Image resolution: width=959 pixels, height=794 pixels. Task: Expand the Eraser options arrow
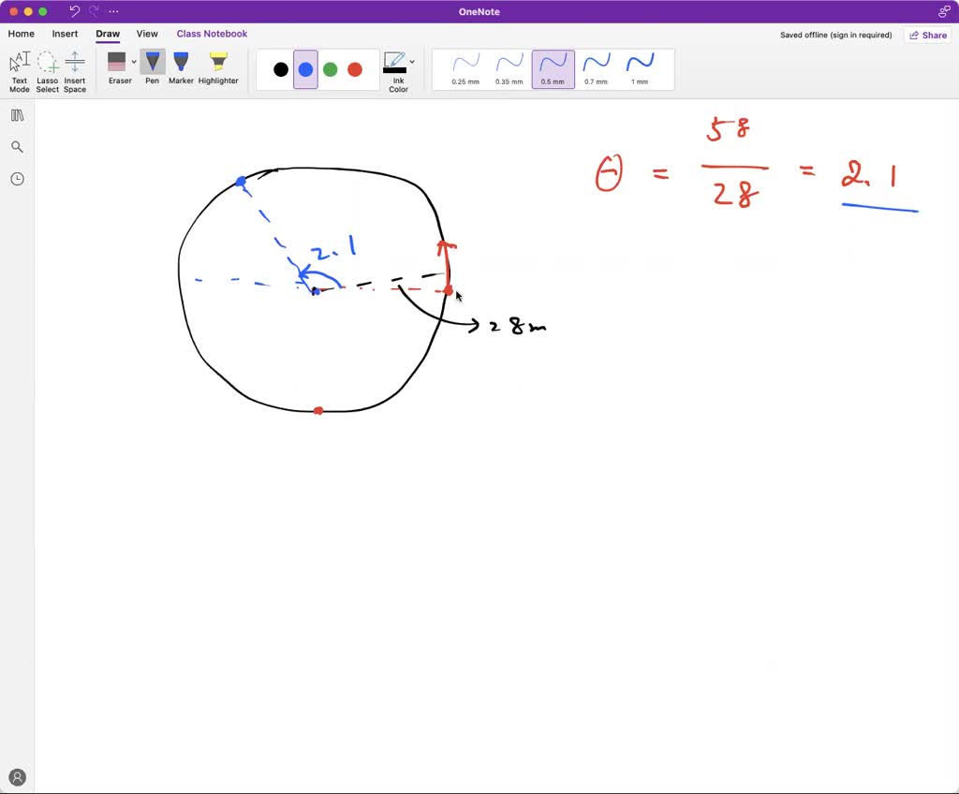(134, 63)
